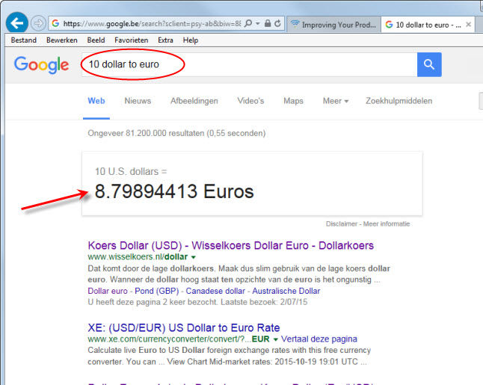Select the Maps results tab
The height and width of the screenshot is (385, 483).
pos(293,101)
